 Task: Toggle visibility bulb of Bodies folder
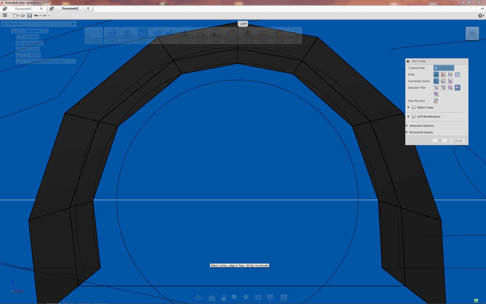pyautogui.click(x=18, y=55)
